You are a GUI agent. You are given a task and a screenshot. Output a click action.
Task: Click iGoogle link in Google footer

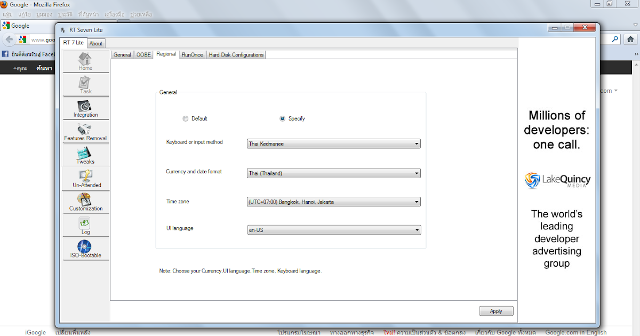35,332
